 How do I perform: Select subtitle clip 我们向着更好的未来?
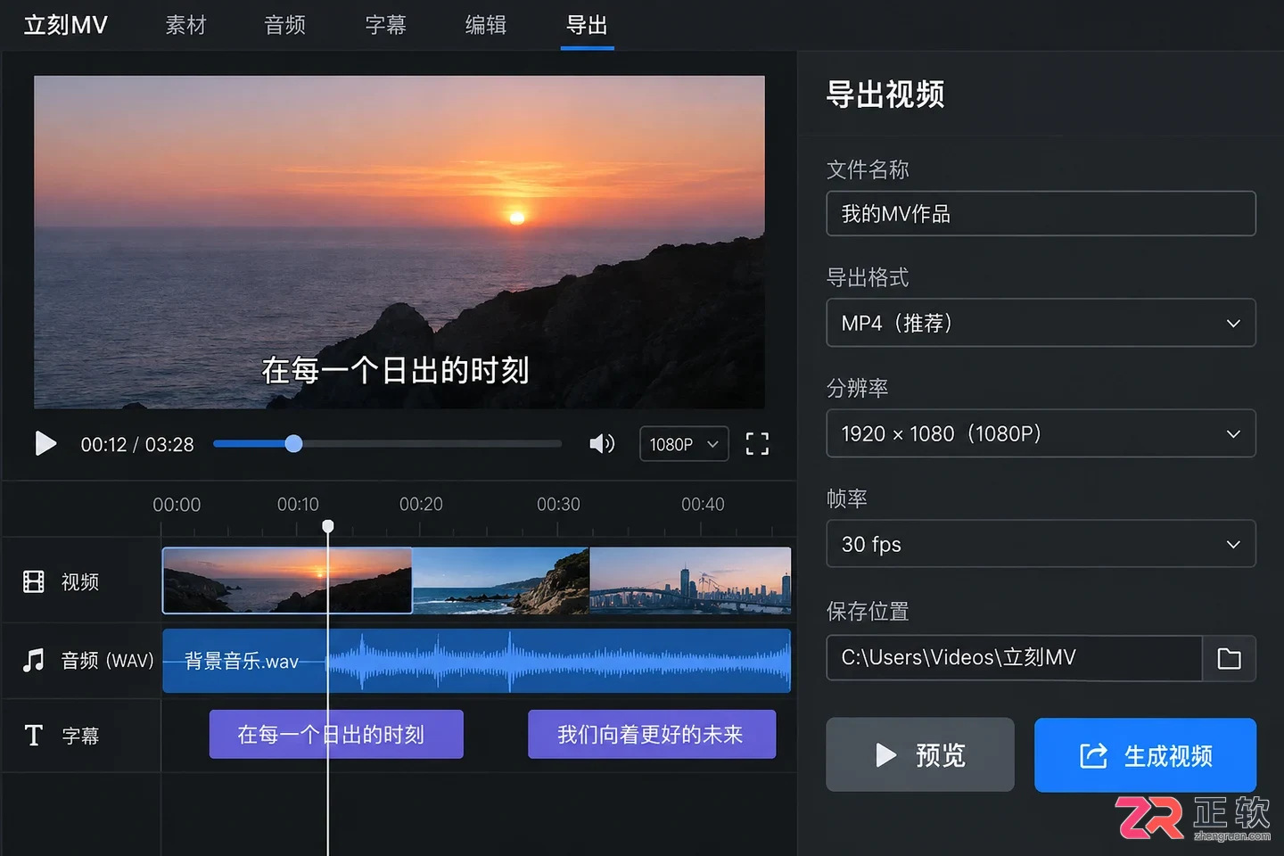pos(652,734)
